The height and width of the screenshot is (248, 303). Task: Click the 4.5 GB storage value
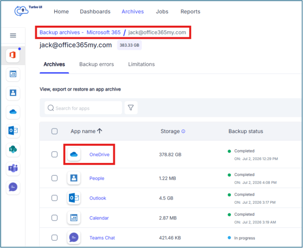point(166,198)
